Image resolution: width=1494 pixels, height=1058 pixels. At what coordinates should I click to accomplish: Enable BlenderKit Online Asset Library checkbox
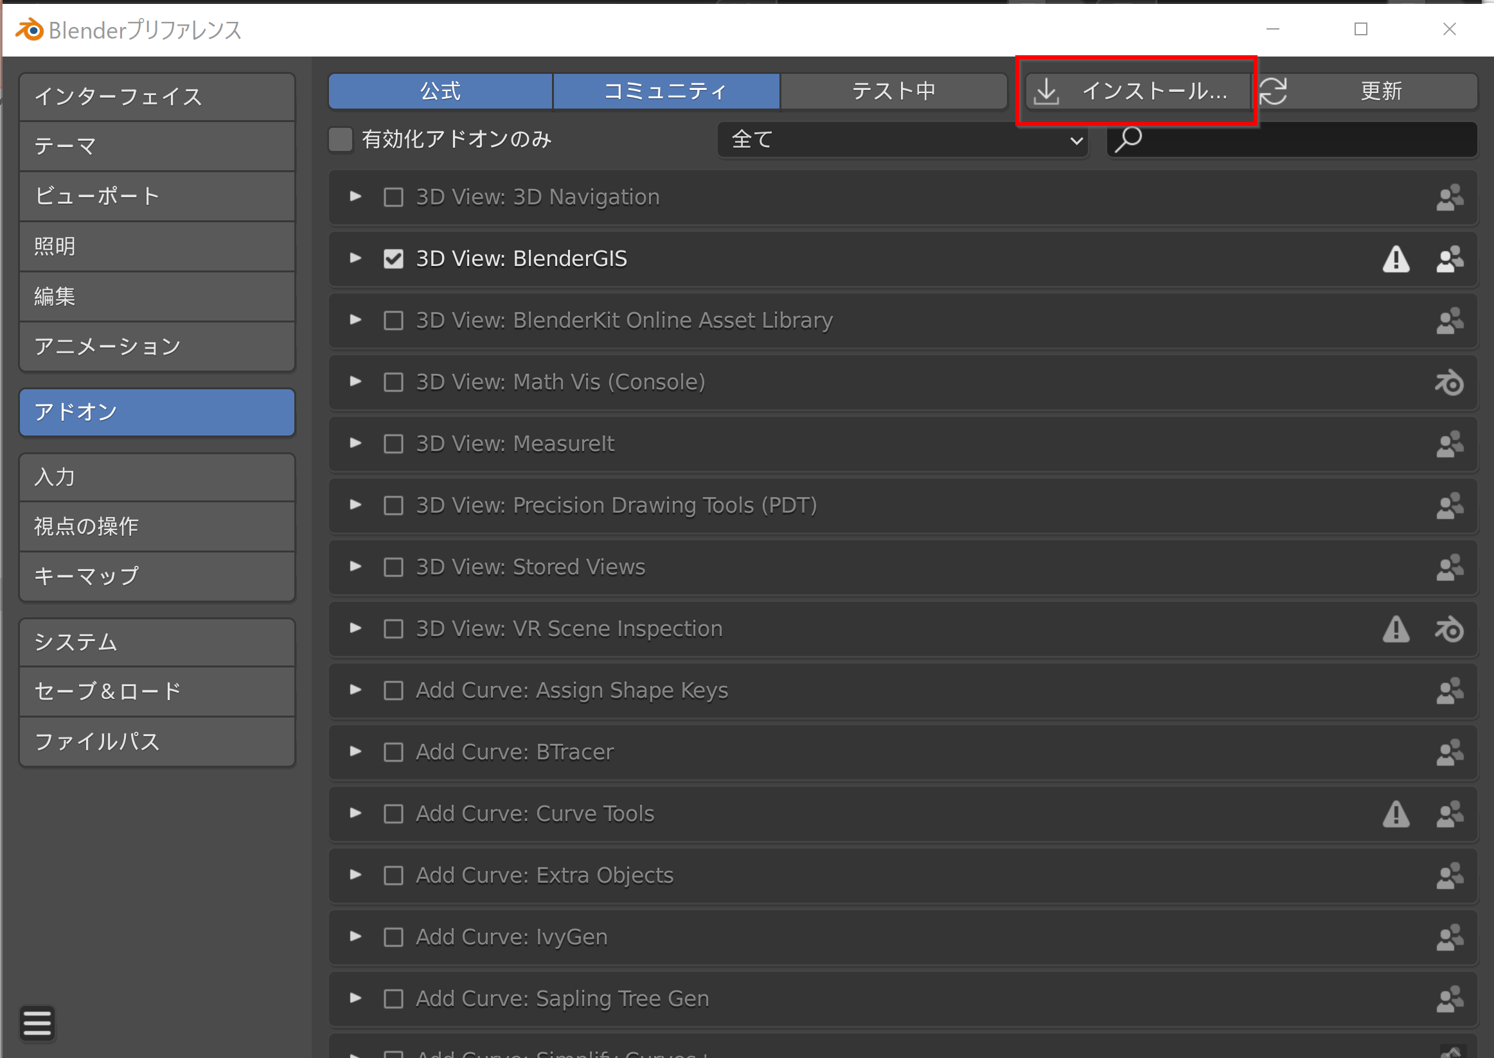pyautogui.click(x=393, y=321)
